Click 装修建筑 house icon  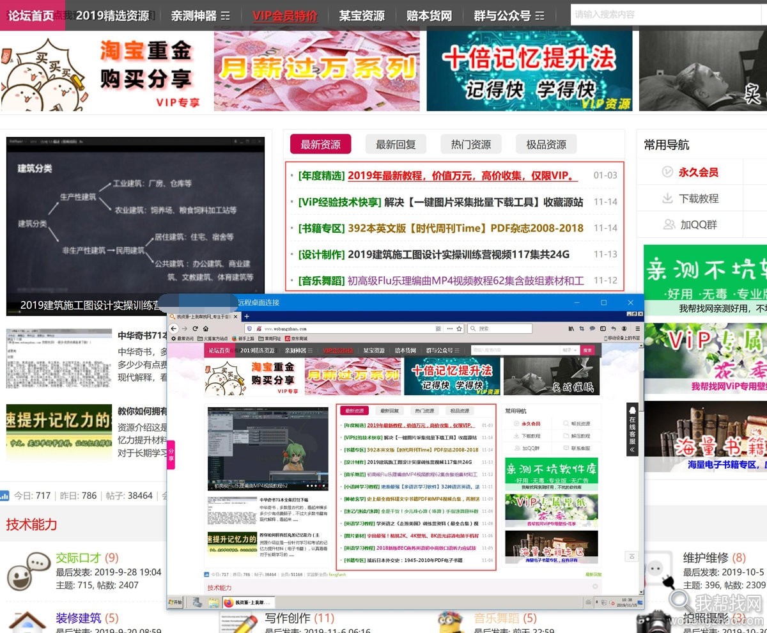point(26,622)
